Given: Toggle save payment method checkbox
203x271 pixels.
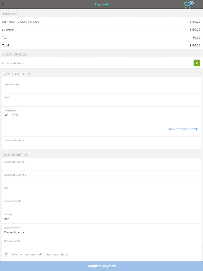Looking at the screenshot, I should point(6,254).
